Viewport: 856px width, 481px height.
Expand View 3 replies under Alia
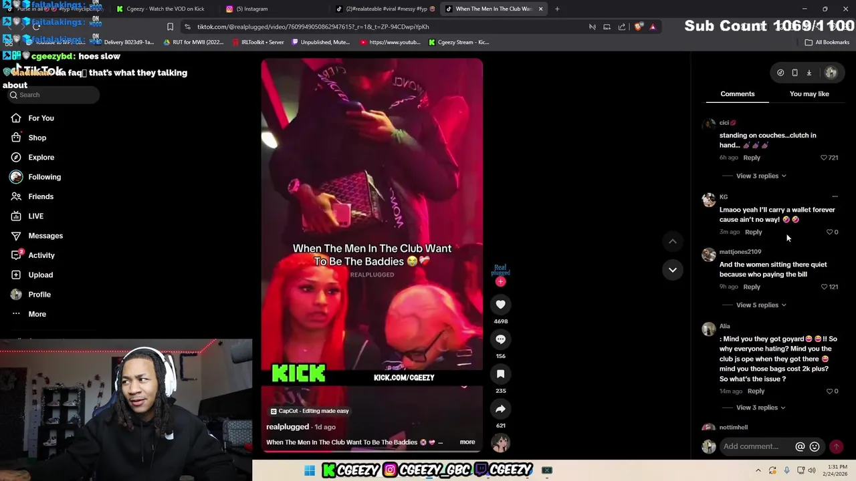coord(761,408)
